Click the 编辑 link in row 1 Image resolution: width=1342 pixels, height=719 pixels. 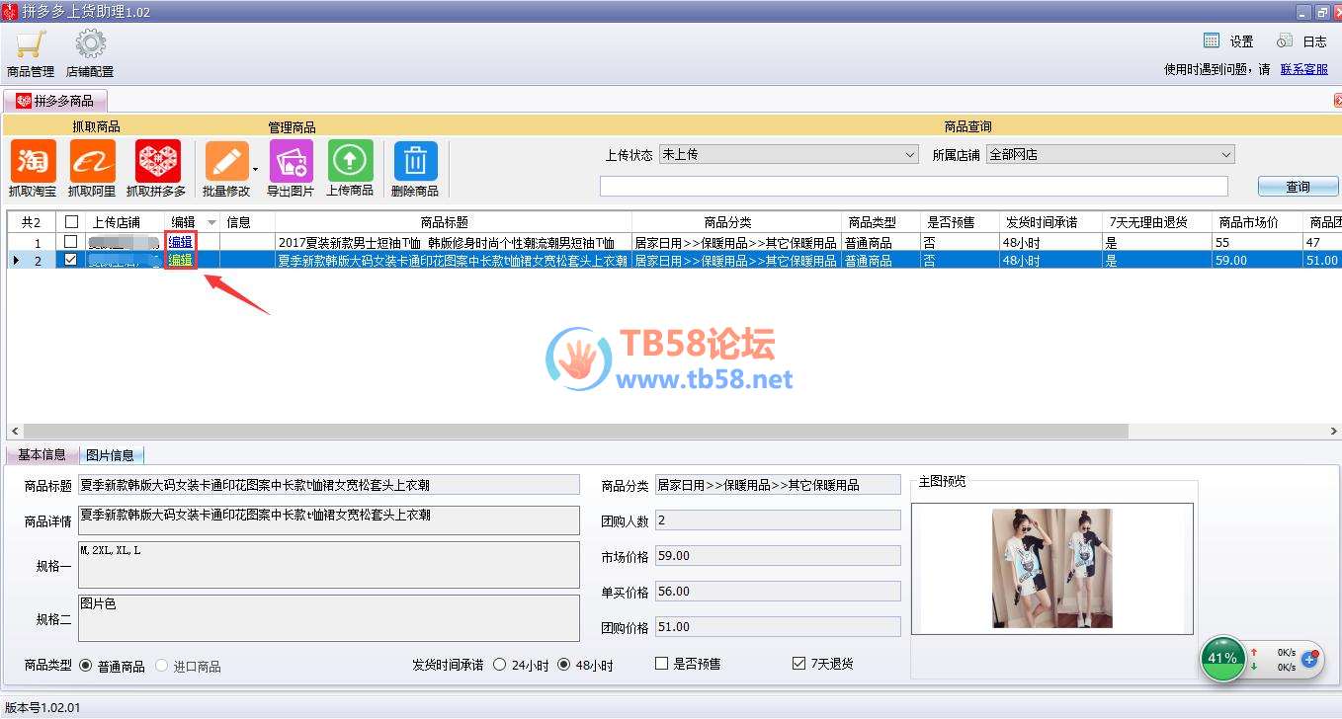click(x=181, y=242)
